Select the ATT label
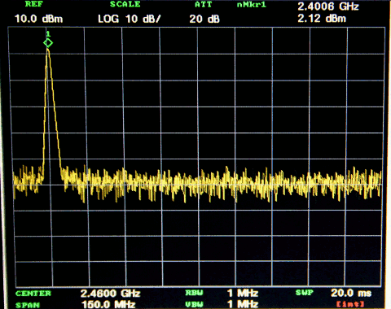The image size is (391, 309). tap(204, 4)
